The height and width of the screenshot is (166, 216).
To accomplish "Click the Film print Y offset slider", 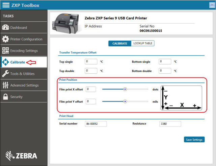I will point(125,101).
